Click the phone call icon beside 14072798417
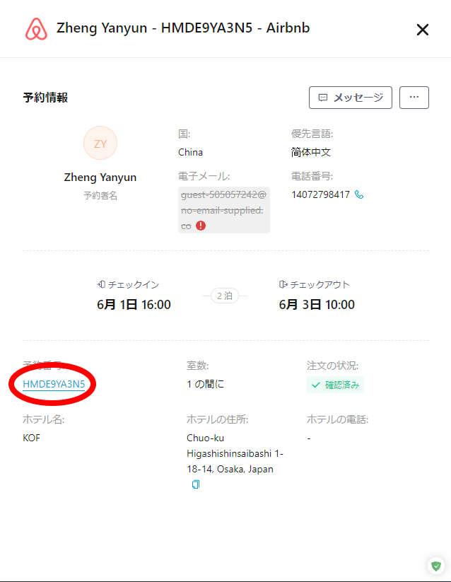 [x=359, y=194]
